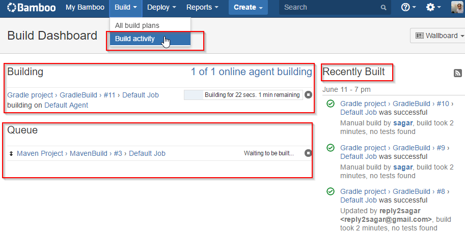Open Default Job link for build #10
This screenshot has height=234, width=465.
(358, 112)
